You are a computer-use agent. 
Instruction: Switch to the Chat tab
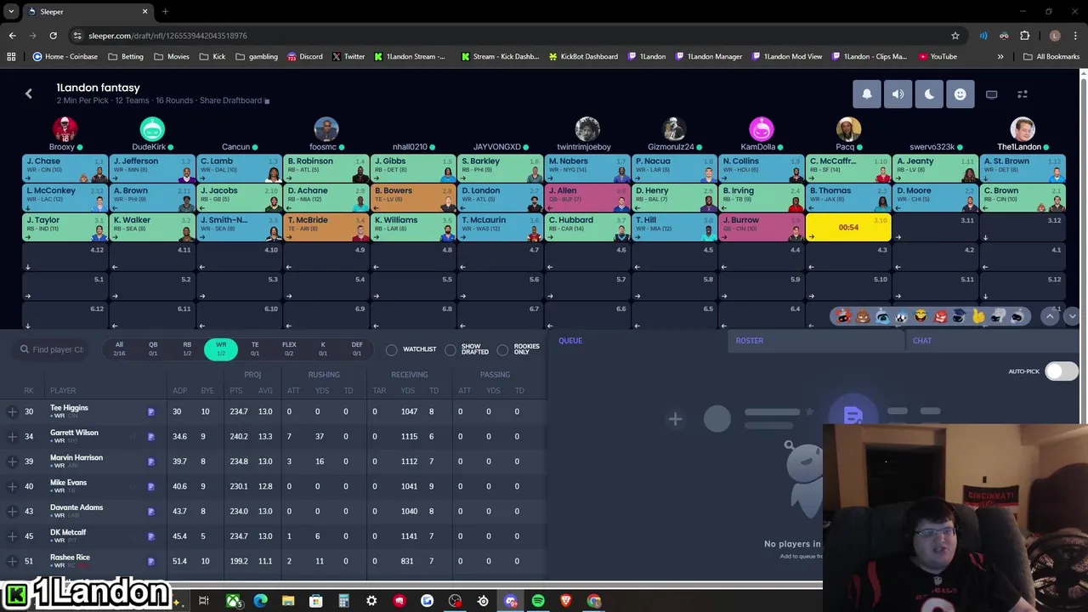(922, 341)
